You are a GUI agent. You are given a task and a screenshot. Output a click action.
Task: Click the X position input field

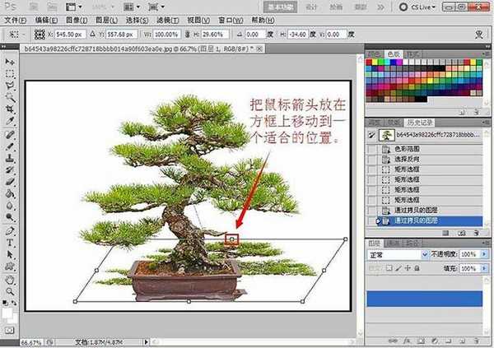70,34
